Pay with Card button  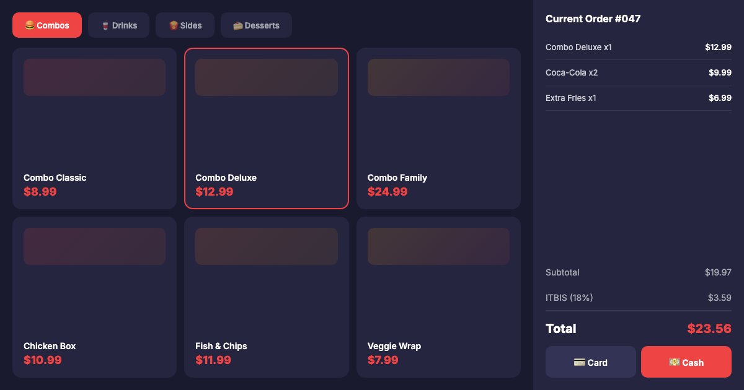[590, 362]
